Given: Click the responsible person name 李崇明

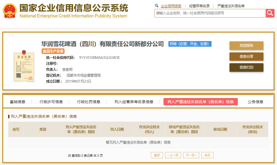Looking at the screenshot, I should (67, 69).
